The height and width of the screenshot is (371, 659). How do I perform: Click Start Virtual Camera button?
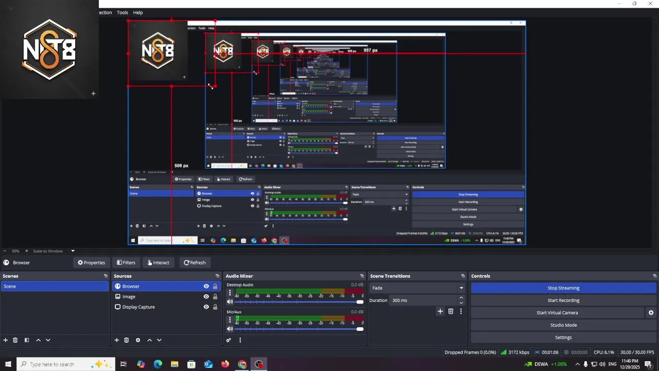[x=557, y=313]
